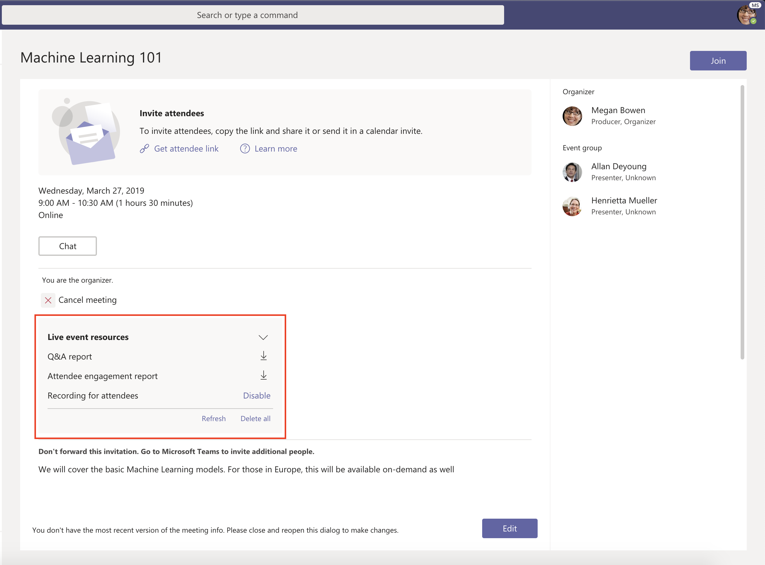Refresh the live event resources
The width and height of the screenshot is (765, 565).
click(x=213, y=418)
